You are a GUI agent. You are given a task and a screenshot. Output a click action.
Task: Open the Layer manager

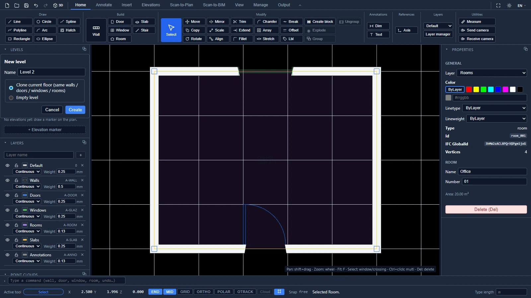click(x=438, y=34)
